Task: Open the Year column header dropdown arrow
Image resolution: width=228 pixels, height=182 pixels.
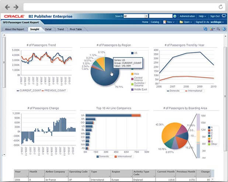Action: (x=27, y=176)
